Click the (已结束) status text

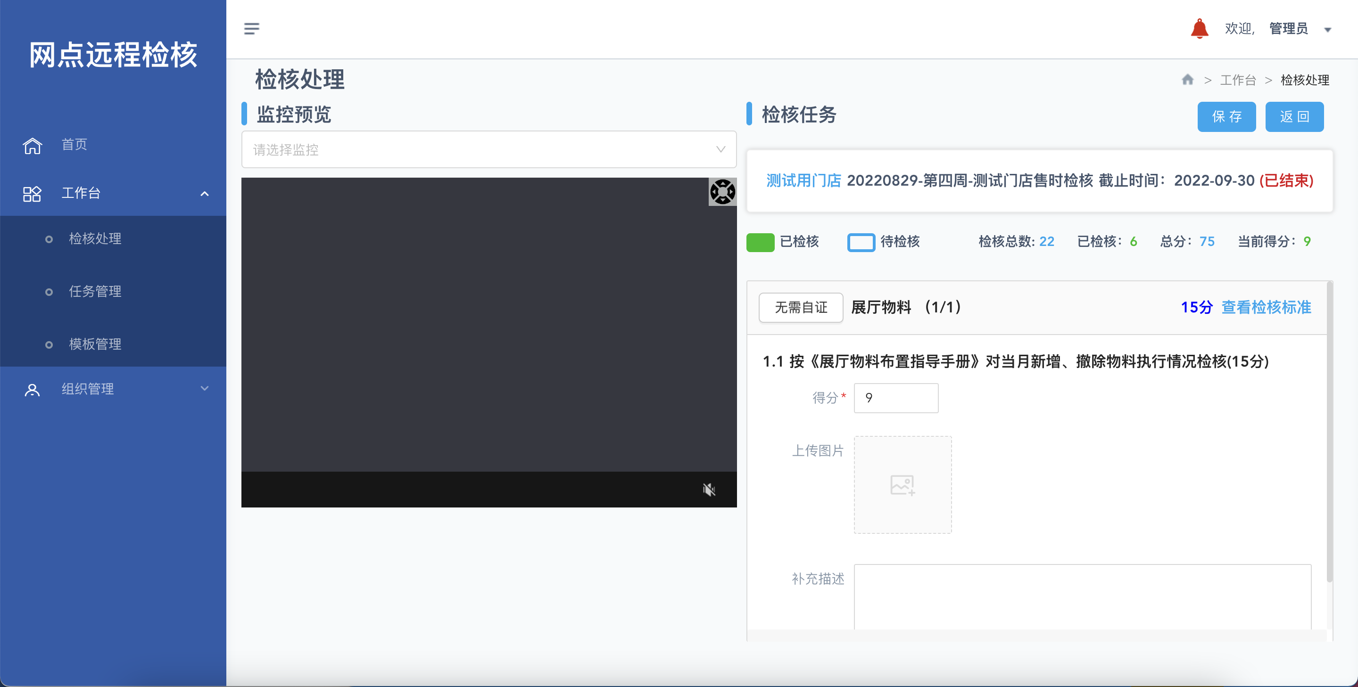pos(1286,181)
